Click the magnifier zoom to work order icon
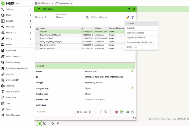This screenshot has width=189, height=126. pyautogui.click(x=106, y=112)
